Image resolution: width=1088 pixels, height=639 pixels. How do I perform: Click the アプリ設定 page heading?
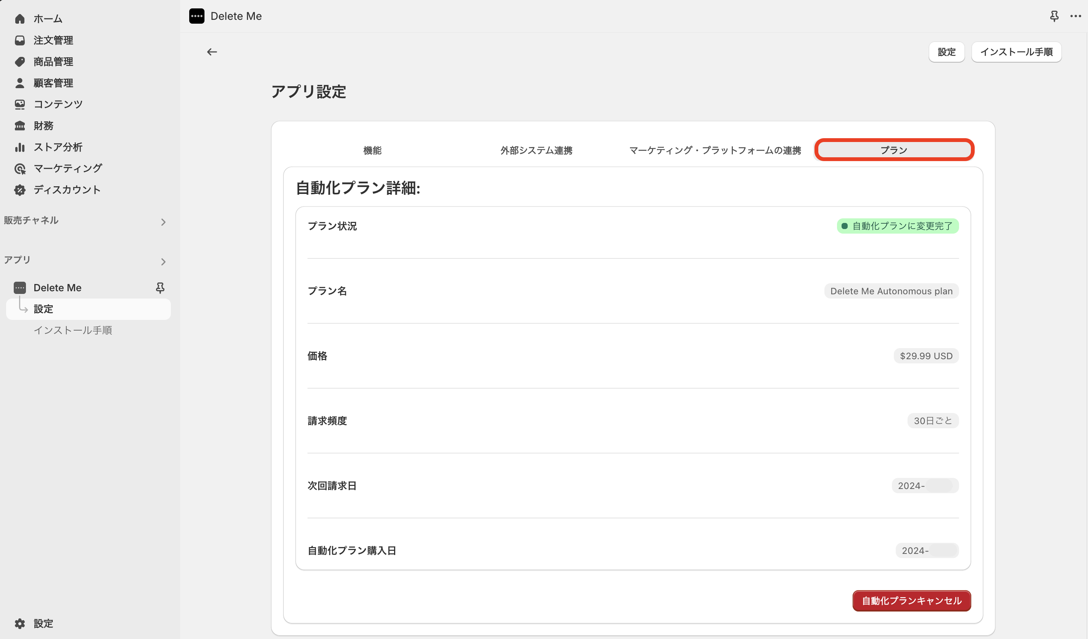[309, 92]
